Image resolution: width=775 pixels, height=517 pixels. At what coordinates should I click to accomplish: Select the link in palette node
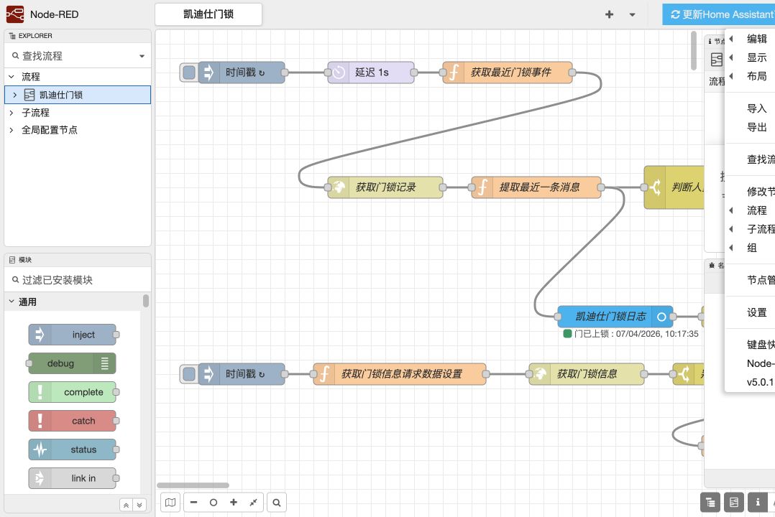pos(72,478)
